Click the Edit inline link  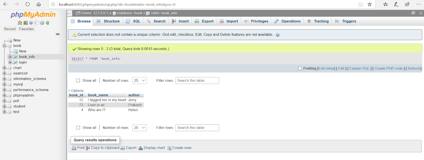coord(326,68)
